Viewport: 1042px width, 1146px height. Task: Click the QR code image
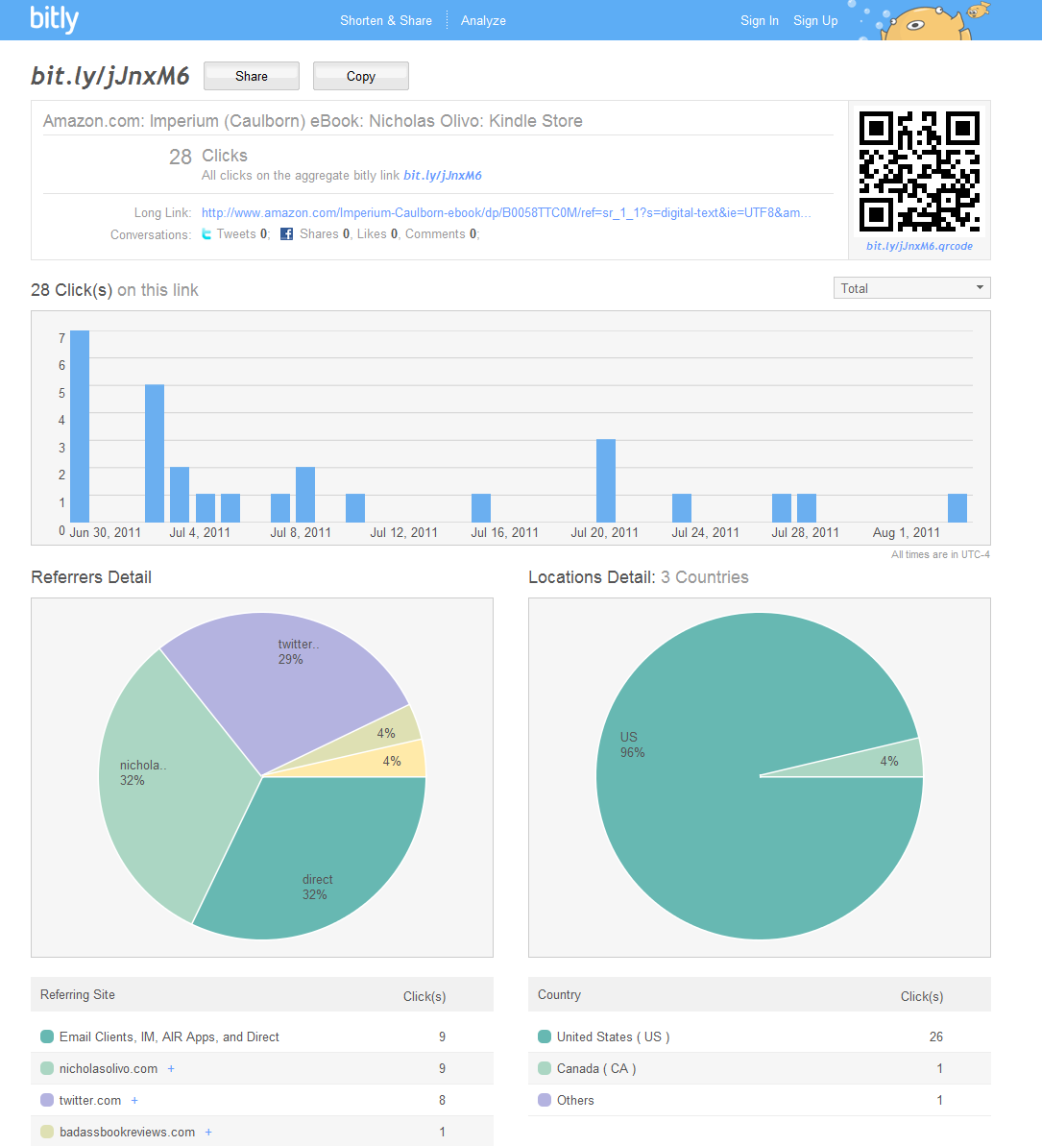(919, 171)
